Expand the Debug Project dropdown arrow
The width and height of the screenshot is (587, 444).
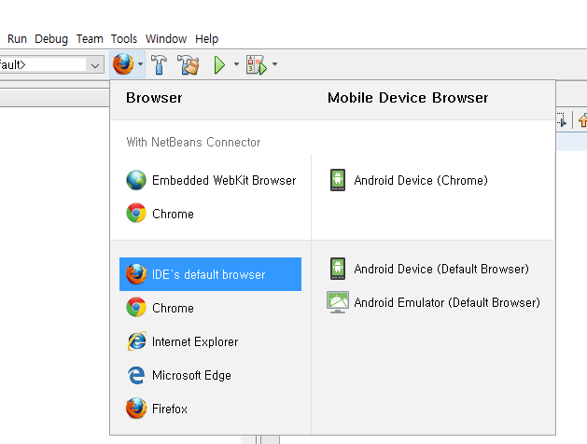pyautogui.click(x=274, y=64)
